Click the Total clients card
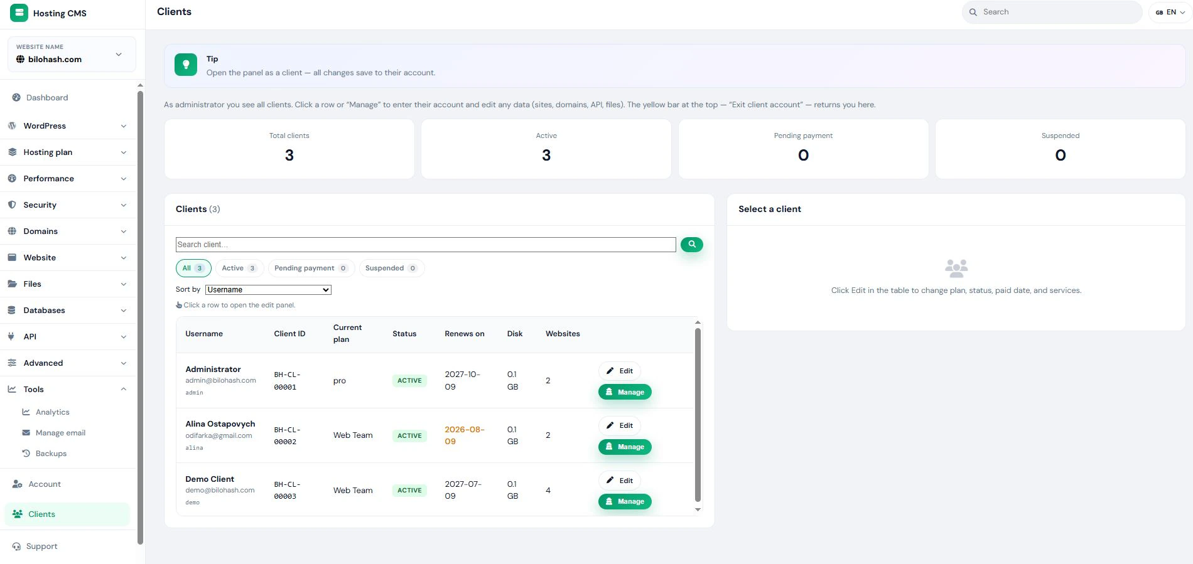 click(289, 149)
